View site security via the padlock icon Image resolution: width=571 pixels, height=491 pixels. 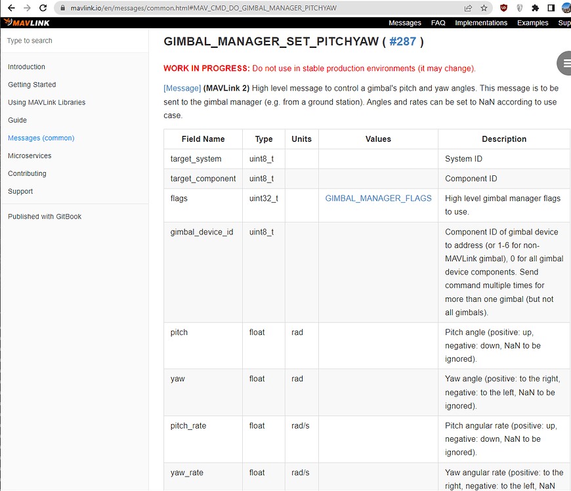pyautogui.click(x=62, y=9)
